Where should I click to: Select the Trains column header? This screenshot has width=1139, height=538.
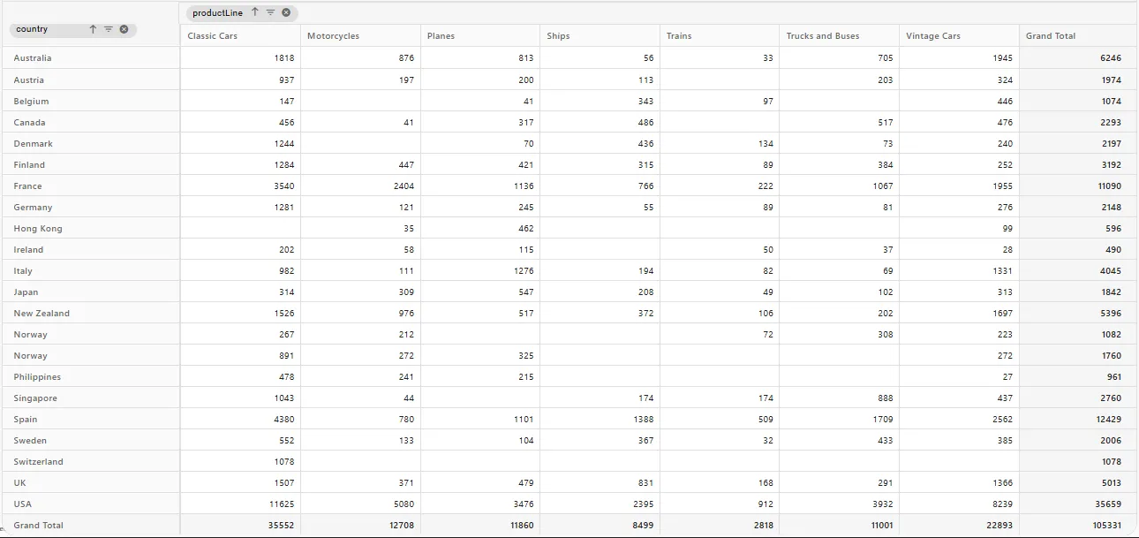click(x=679, y=36)
